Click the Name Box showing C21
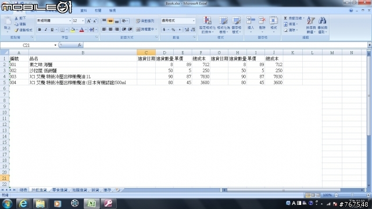Screen dimensions: 372x209 [x=28, y=45]
